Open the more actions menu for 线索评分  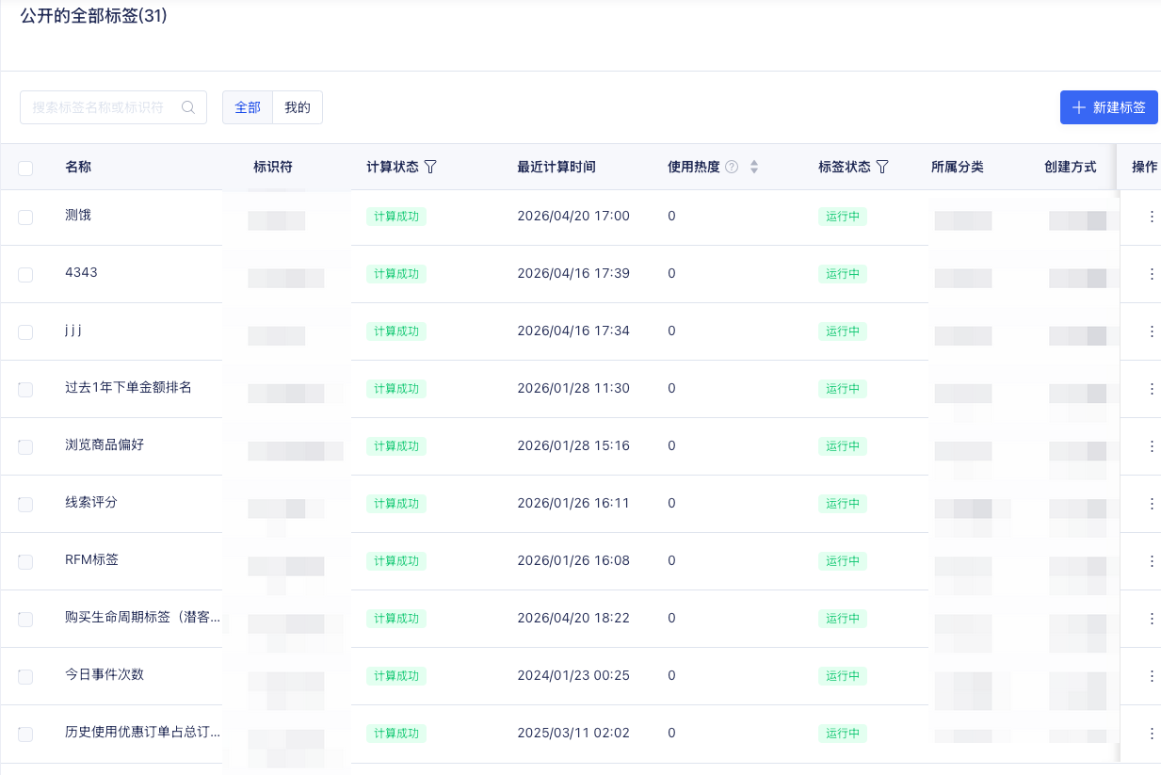click(x=1151, y=504)
